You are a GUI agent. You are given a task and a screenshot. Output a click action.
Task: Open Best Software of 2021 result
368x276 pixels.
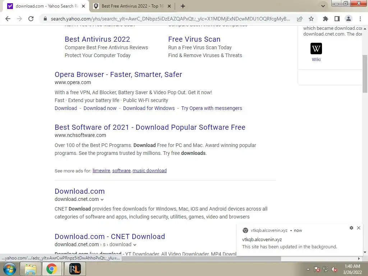tap(150, 127)
